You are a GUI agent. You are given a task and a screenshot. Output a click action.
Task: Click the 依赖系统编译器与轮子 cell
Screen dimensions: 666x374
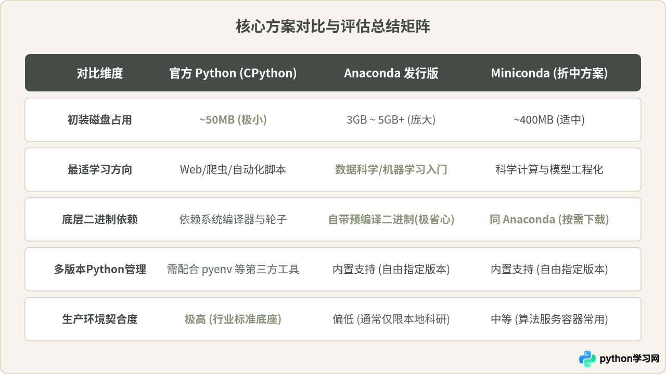coord(233,220)
